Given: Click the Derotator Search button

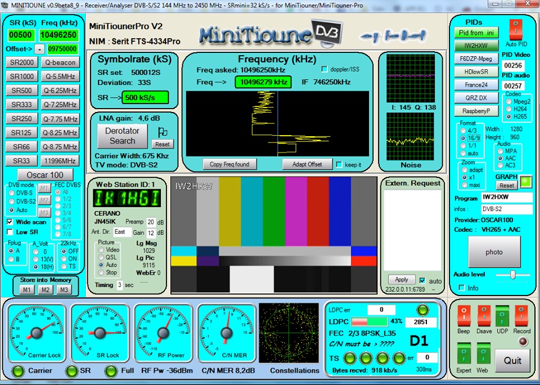Looking at the screenshot, I should point(122,136).
